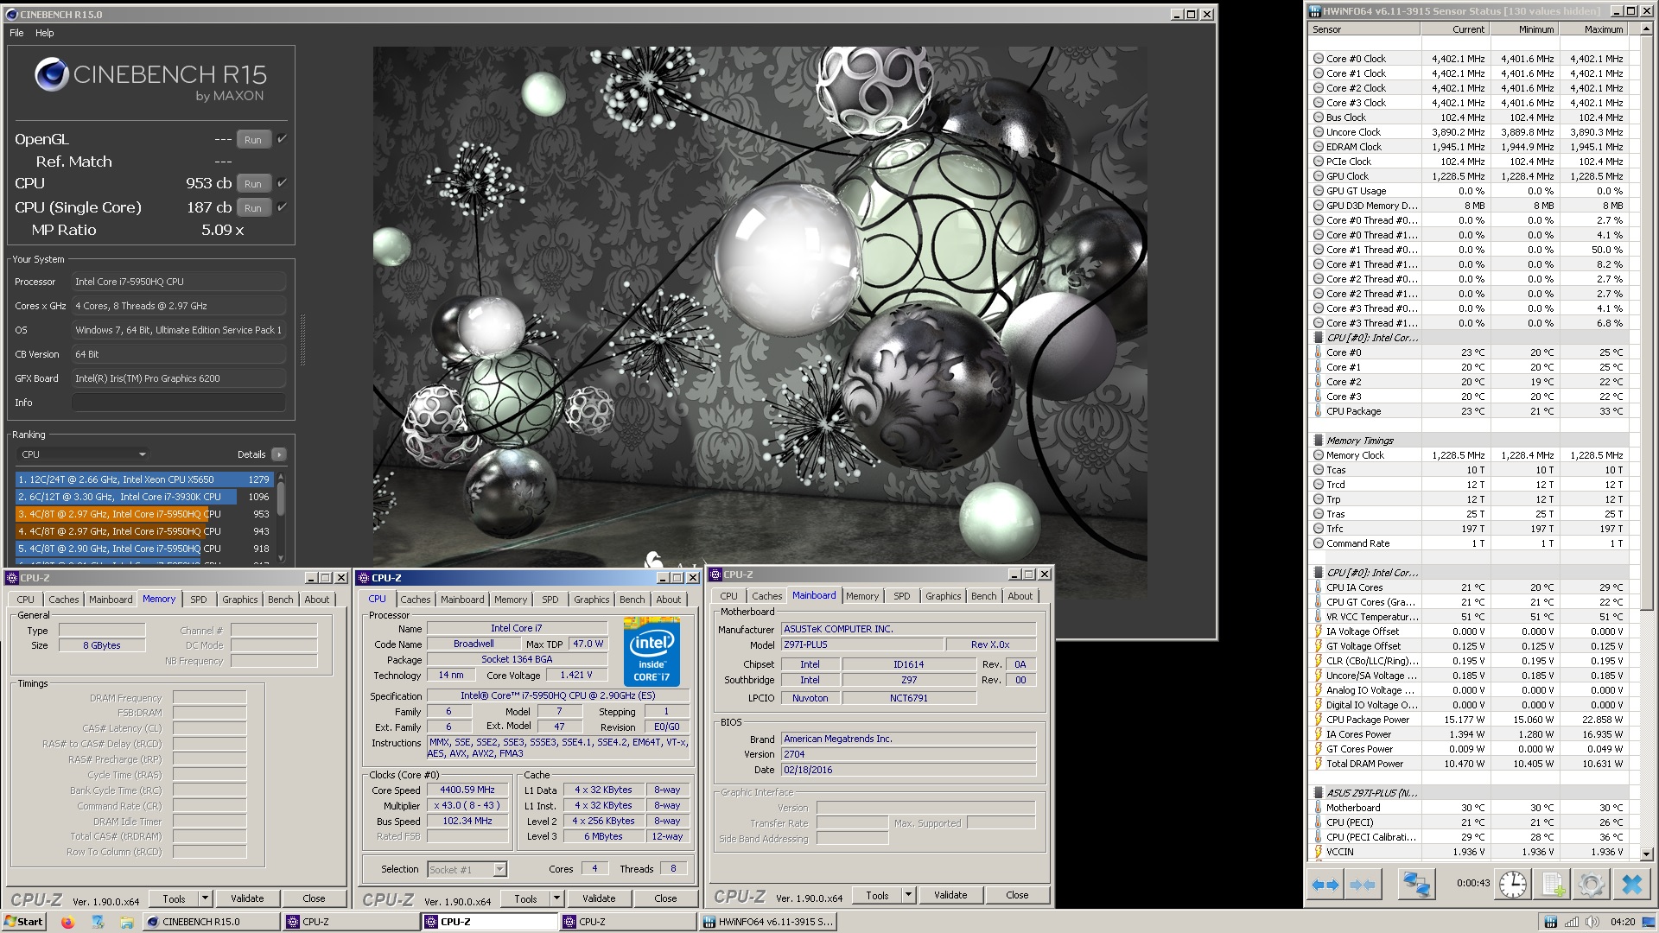The height and width of the screenshot is (933, 1659).
Task: Click HWiNFO shrink-layout inward arrows icon
Action: tap(1363, 885)
